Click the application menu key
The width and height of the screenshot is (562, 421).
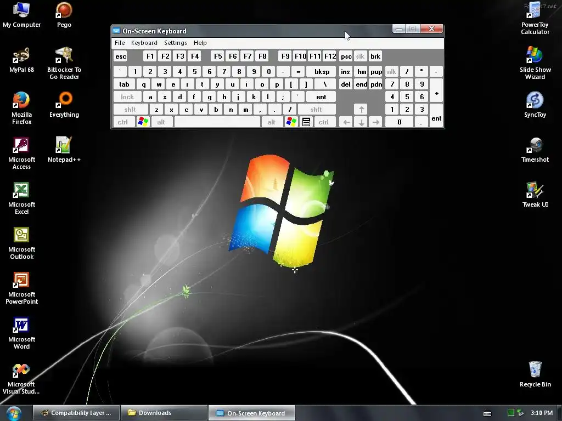click(x=306, y=122)
